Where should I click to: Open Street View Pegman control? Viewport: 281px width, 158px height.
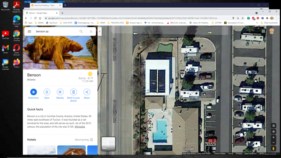[274, 148]
